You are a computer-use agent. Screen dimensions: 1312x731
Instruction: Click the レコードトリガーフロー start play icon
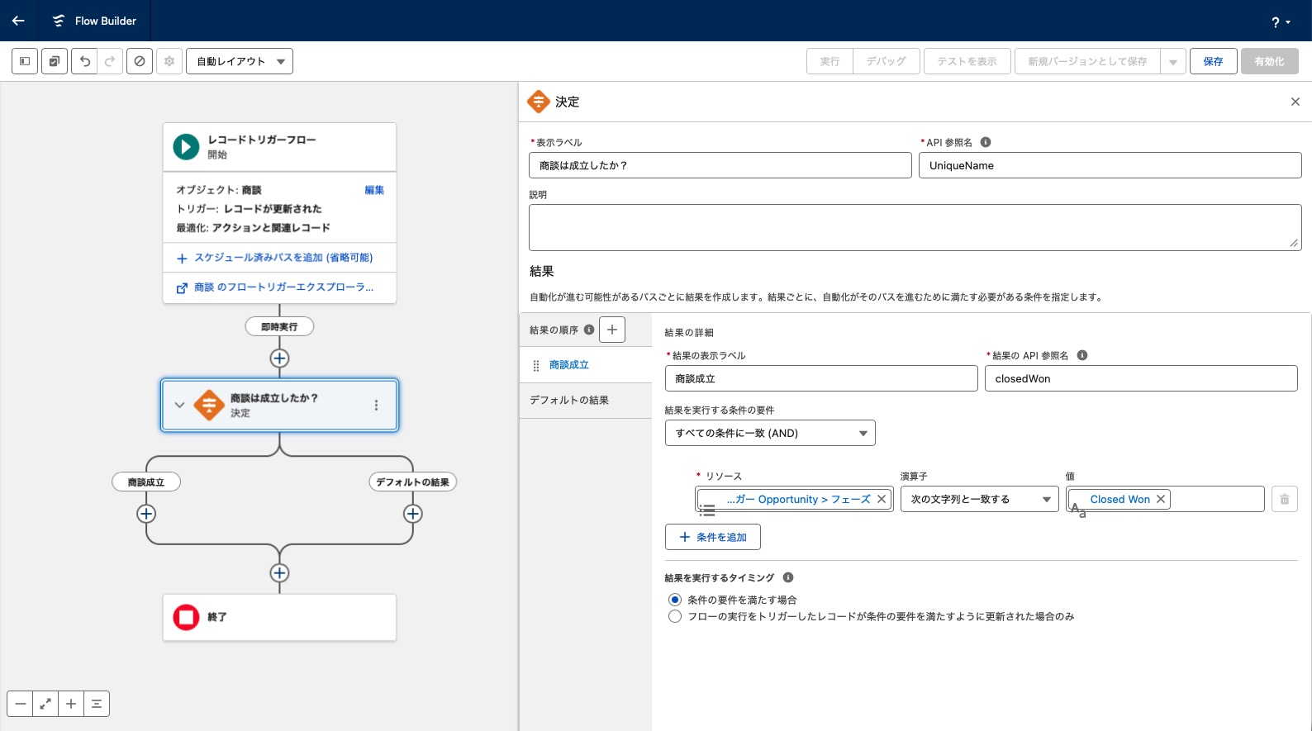[x=186, y=146]
